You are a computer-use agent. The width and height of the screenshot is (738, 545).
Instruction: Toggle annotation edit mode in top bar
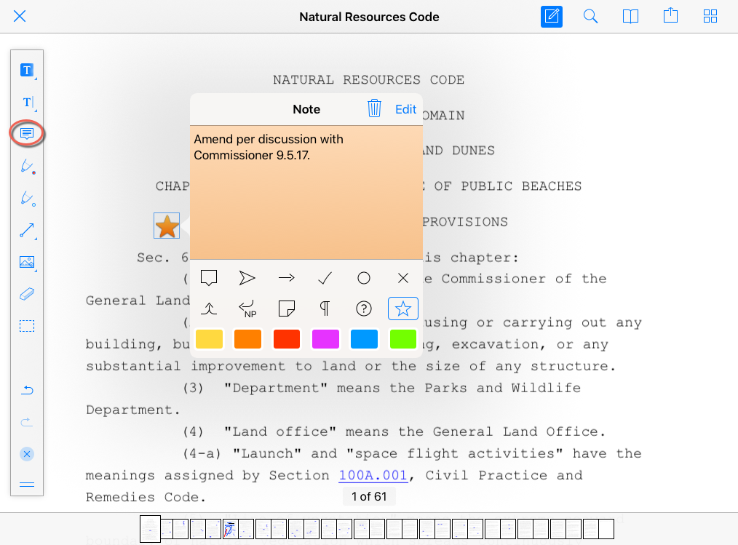pos(552,17)
